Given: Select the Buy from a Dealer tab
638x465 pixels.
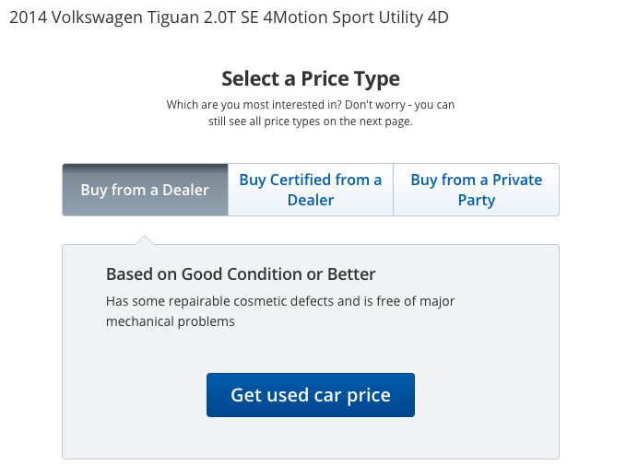Looking at the screenshot, I should click(145, 190).
